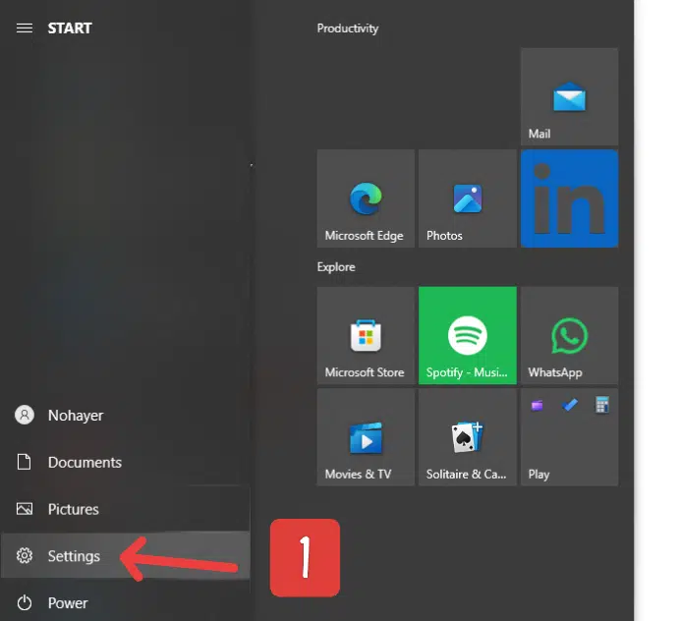Open the Movies & TV tile
Image resolution: width=680 pixels, height=621 pixels.
pyautogui.click(x=366, y=437)
